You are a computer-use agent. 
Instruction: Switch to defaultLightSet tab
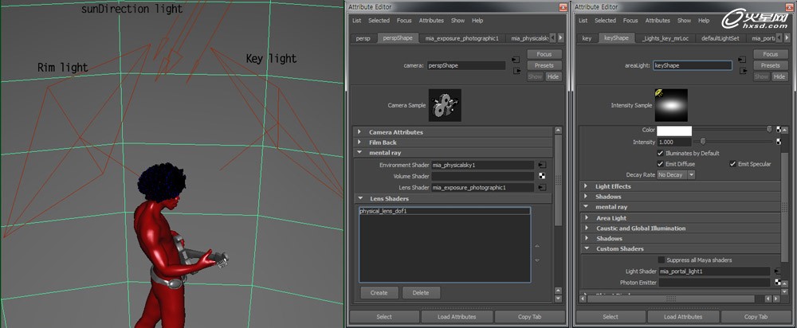(x=720, y=38)
